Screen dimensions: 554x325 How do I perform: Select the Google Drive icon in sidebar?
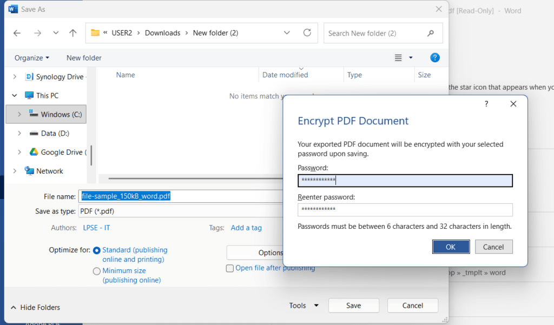[x=33, y=152]
